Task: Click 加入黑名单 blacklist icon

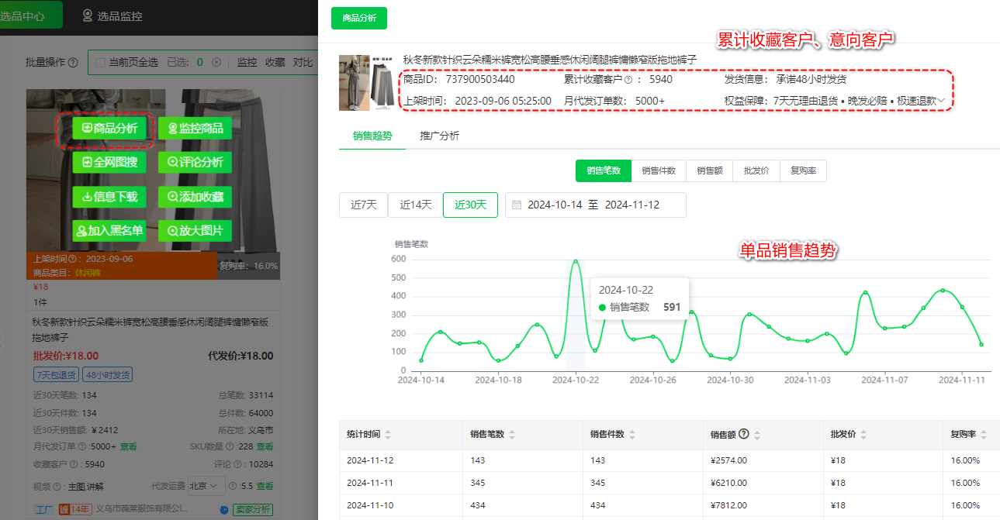Action: pyautogui.click(x=109, y=231)
